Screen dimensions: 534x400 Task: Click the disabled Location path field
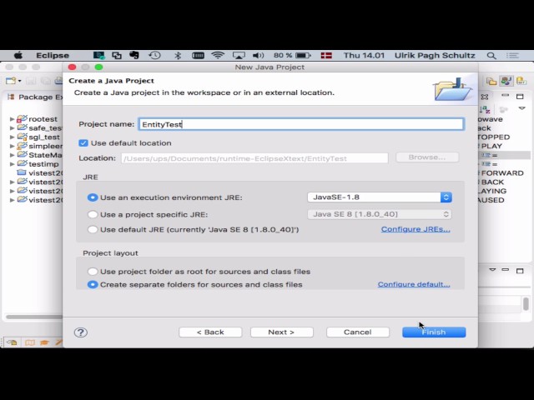(254, 158)
